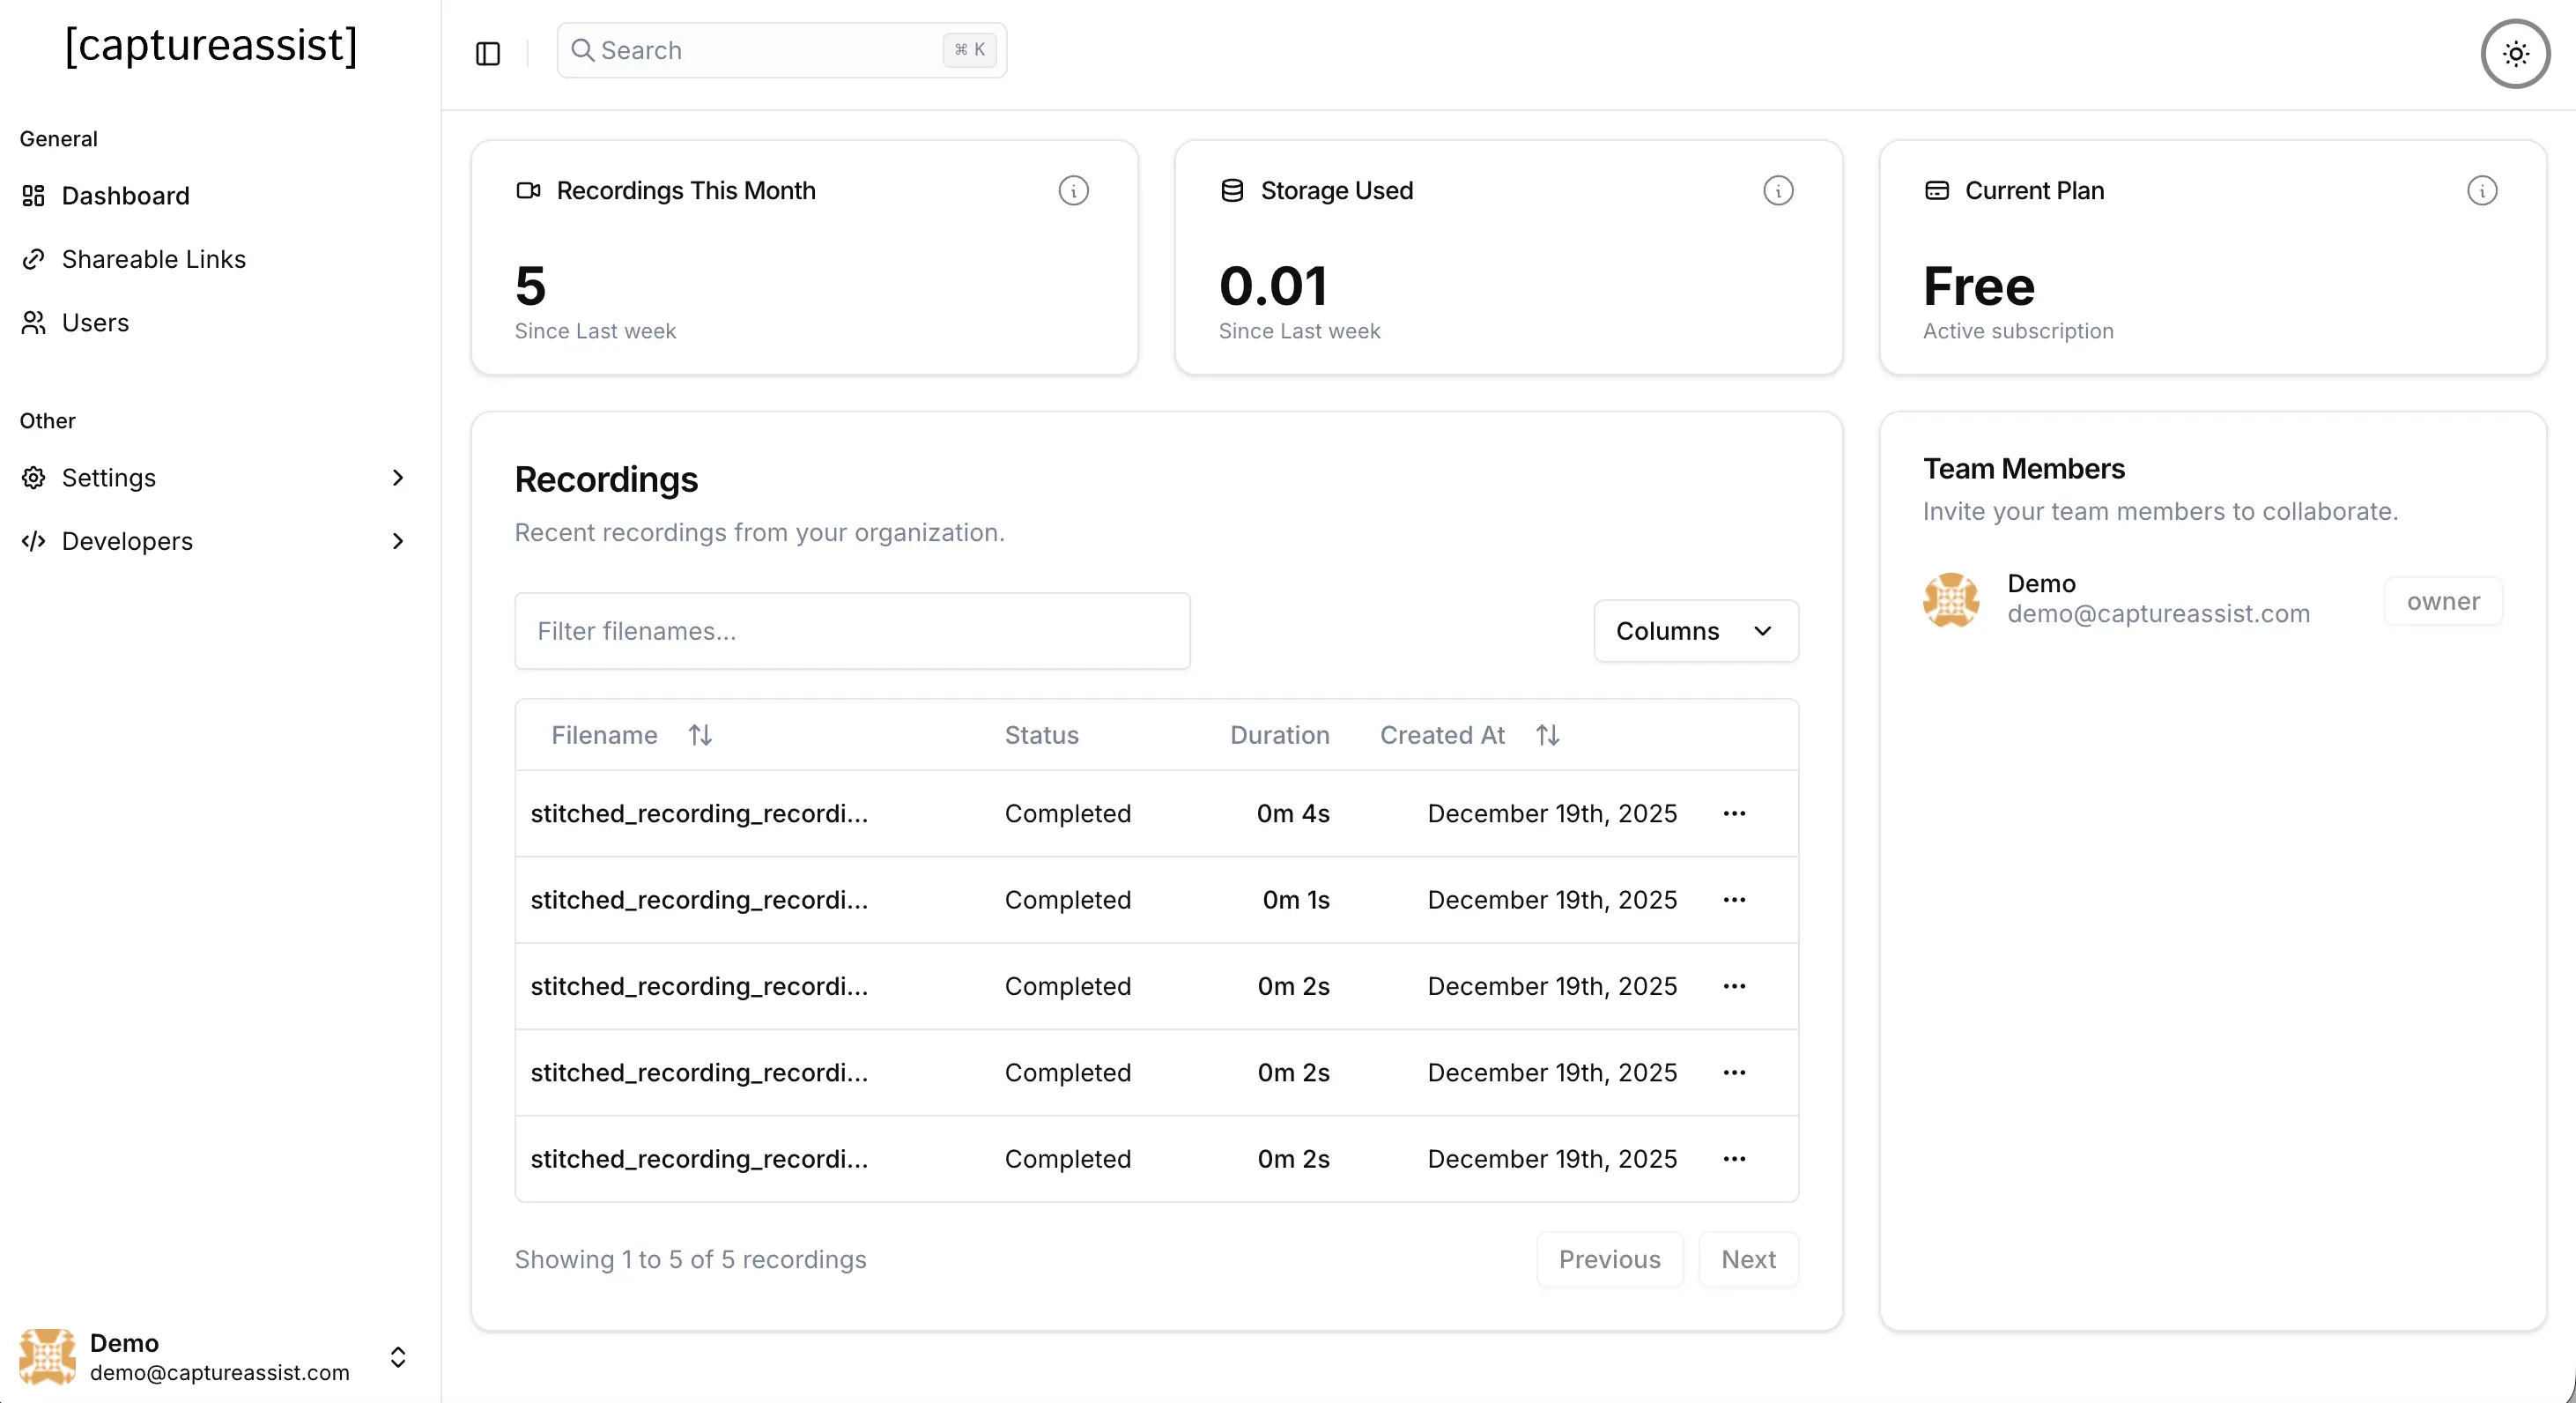The height and width of the screenshot is (1403, 2576).
Task: Open info tooltip on Storage Used card
Action: (x=1779, y=190)
